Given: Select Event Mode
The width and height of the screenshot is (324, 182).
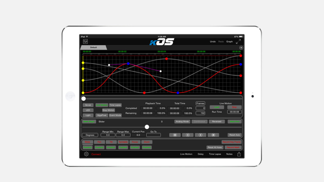Looking at the screenshot, I should pos(115,115).
